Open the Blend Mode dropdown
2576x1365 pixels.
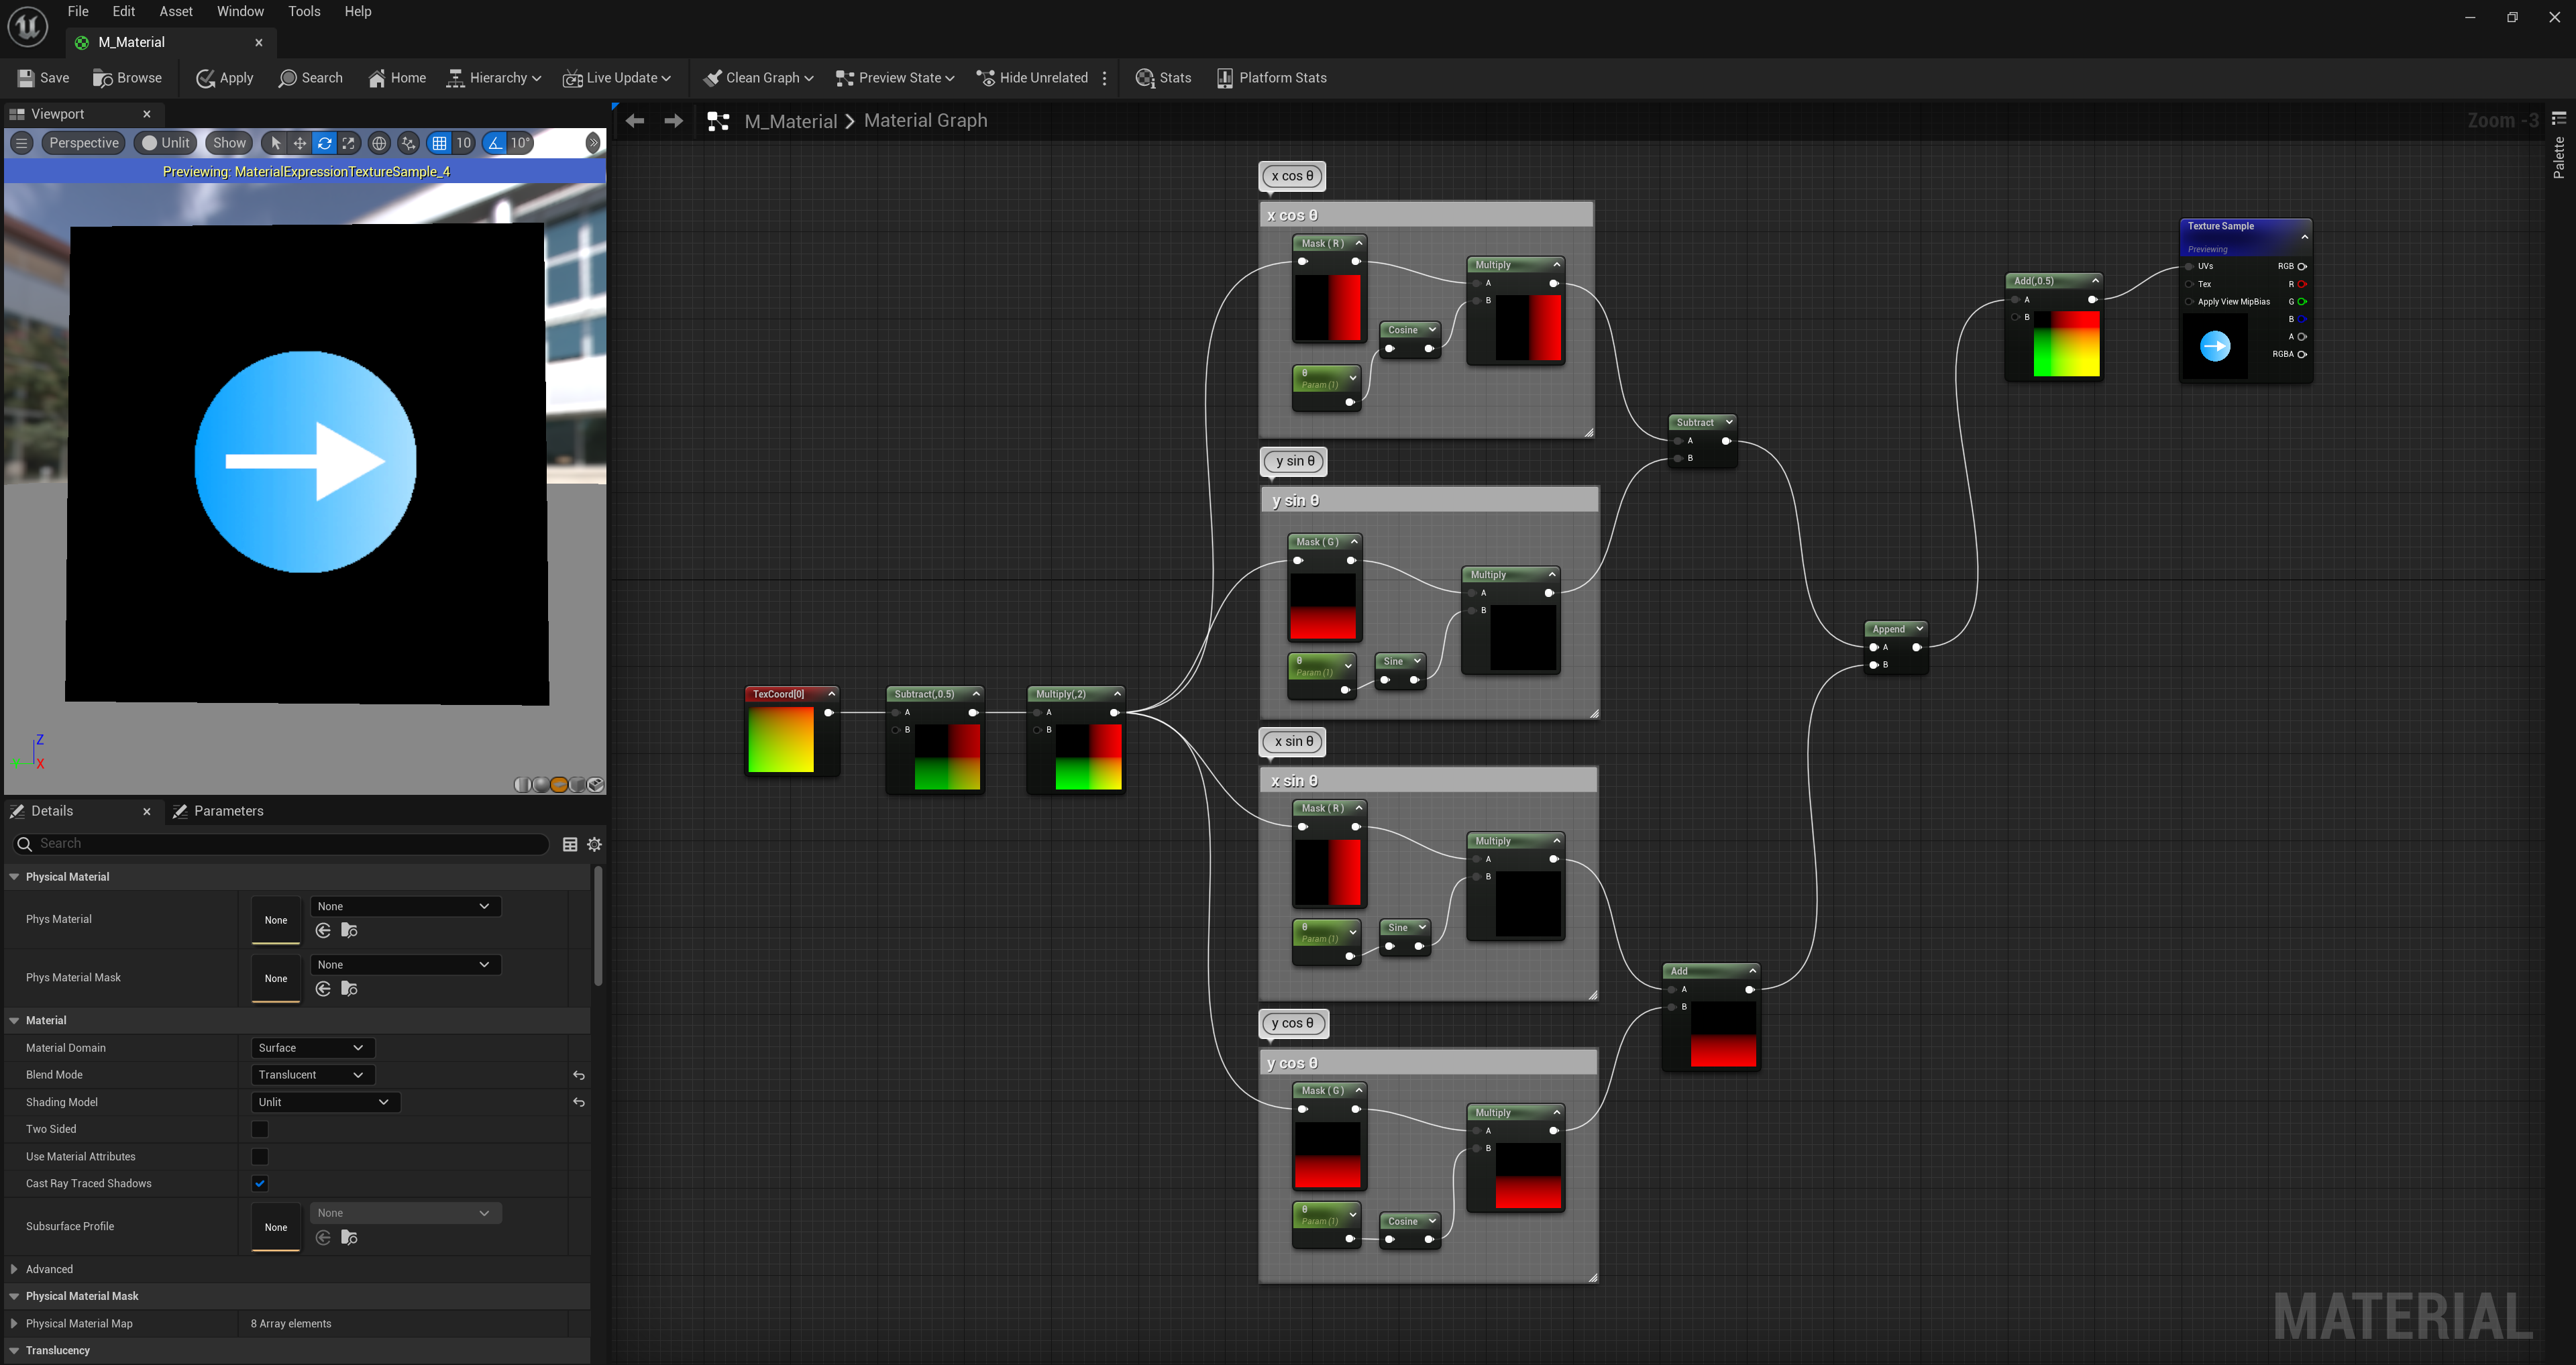pos(311,1074)
